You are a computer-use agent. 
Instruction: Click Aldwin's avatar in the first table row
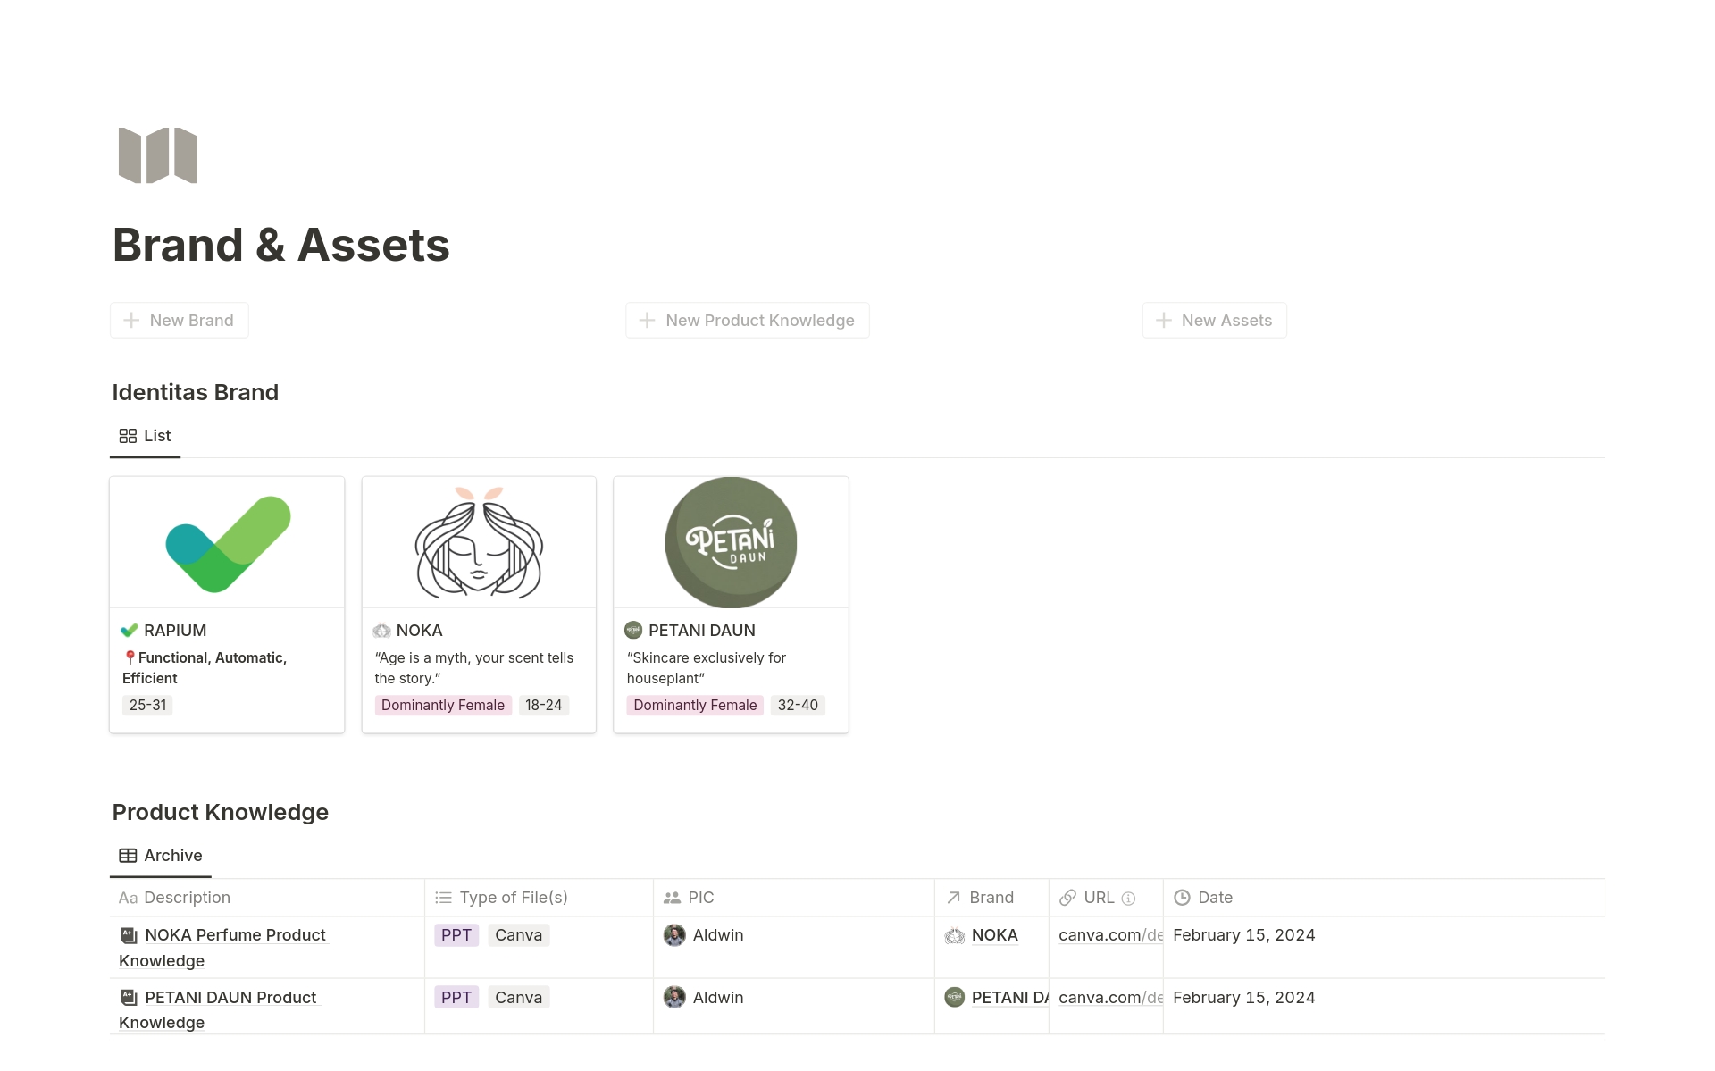coord(674,935)
